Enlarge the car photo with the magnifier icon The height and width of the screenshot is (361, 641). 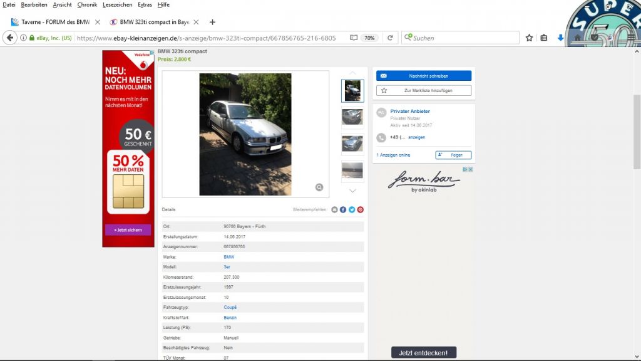(x=319, y=187)
